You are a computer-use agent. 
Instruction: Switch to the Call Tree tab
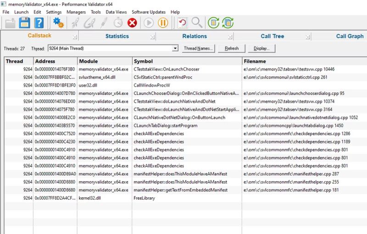click(x=272, y=36)
